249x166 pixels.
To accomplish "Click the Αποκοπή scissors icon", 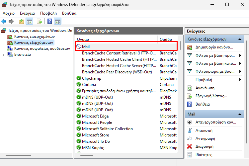I will pos(190,130).
